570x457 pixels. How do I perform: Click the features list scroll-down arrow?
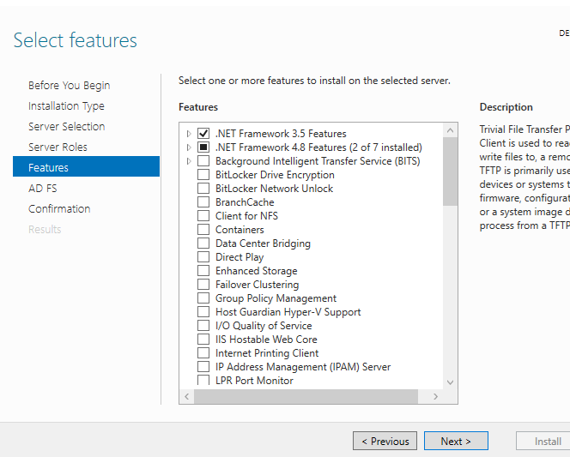pos(450,382)
